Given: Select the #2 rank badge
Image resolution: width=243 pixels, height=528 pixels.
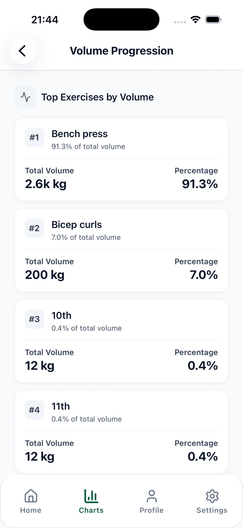Looking at the screenshot, I should (x=34, y=228).
